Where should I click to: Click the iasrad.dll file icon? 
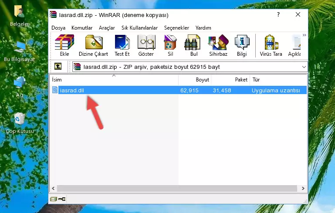coord(55,90)
